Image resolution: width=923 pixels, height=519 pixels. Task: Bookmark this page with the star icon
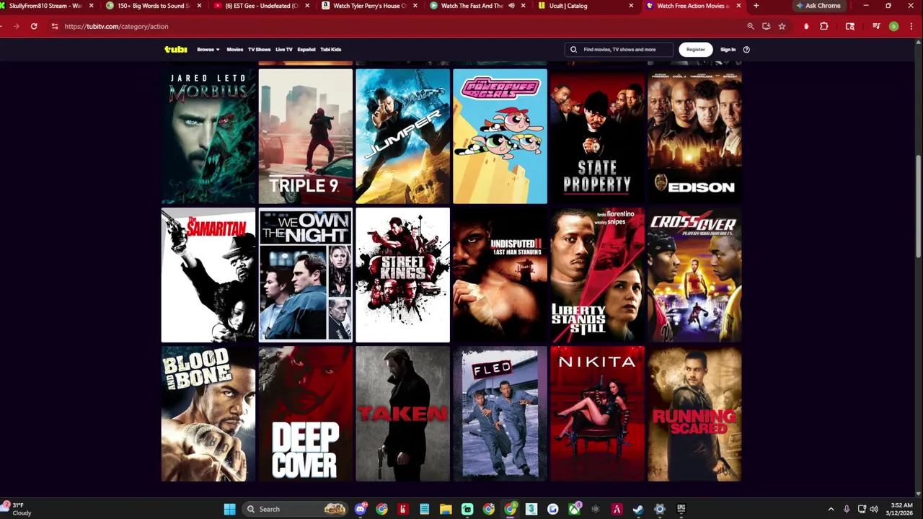pos(782,26)
